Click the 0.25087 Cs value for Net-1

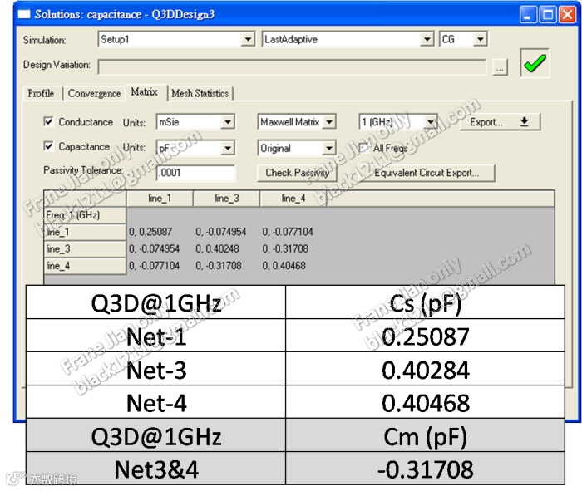pyautogui.click(x=426, y=336)
